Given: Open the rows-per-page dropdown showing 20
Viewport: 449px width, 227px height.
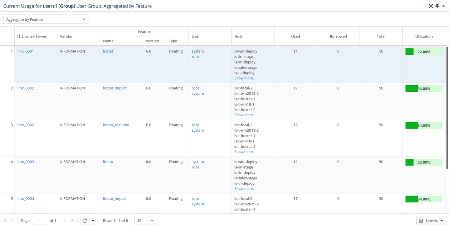Looking at the screenshot, I should pyautogui.click(x=145, y=221).
